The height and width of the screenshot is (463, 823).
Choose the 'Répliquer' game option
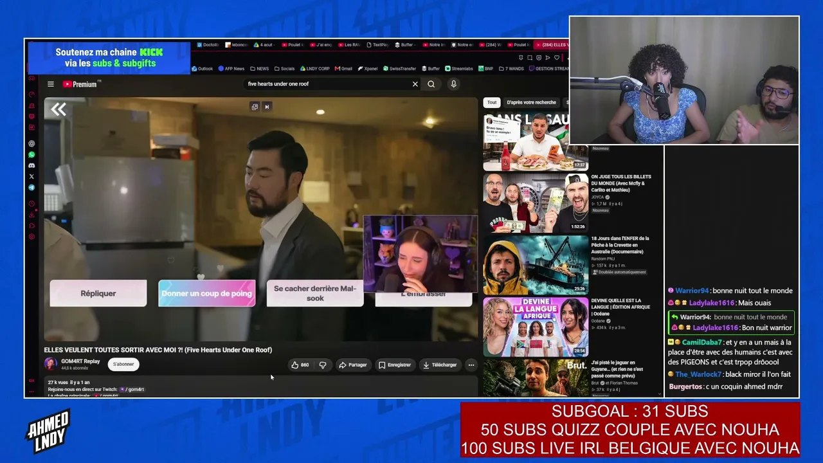pyautogui.click(x=98, y=293)
